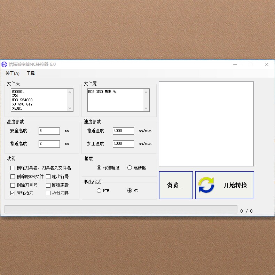This screenshot has width=275, height=275.
Task: Click the G43H1 line in 文件头
Action: click(17, 108)
